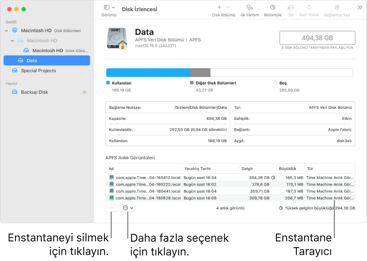Click the blue Kullanılan legend swatch
Screen dimensions: 367x261
[108, 83]
